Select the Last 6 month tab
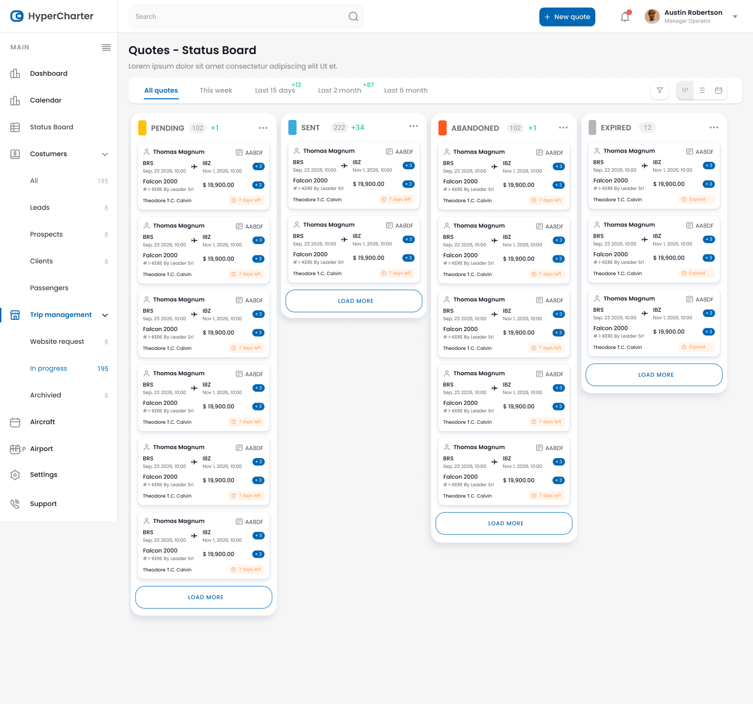The width and height of the screenshot is (753, 704). tap(406, 90)
